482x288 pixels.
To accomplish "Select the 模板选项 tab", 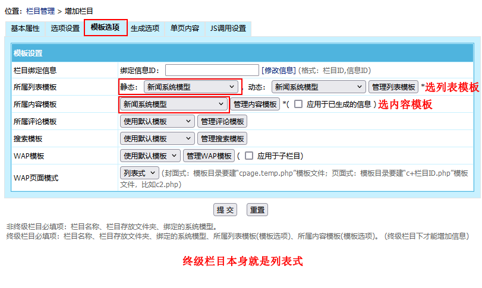I will click(x=105, y=28).
